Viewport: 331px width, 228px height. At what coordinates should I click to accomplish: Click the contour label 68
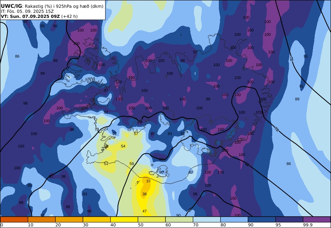point(247,164)
